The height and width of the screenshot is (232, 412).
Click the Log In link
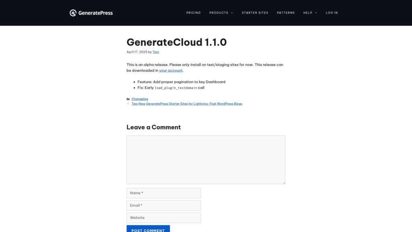pos(332,12)
